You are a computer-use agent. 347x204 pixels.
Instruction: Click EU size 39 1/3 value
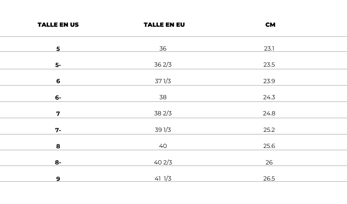(163, 130)
